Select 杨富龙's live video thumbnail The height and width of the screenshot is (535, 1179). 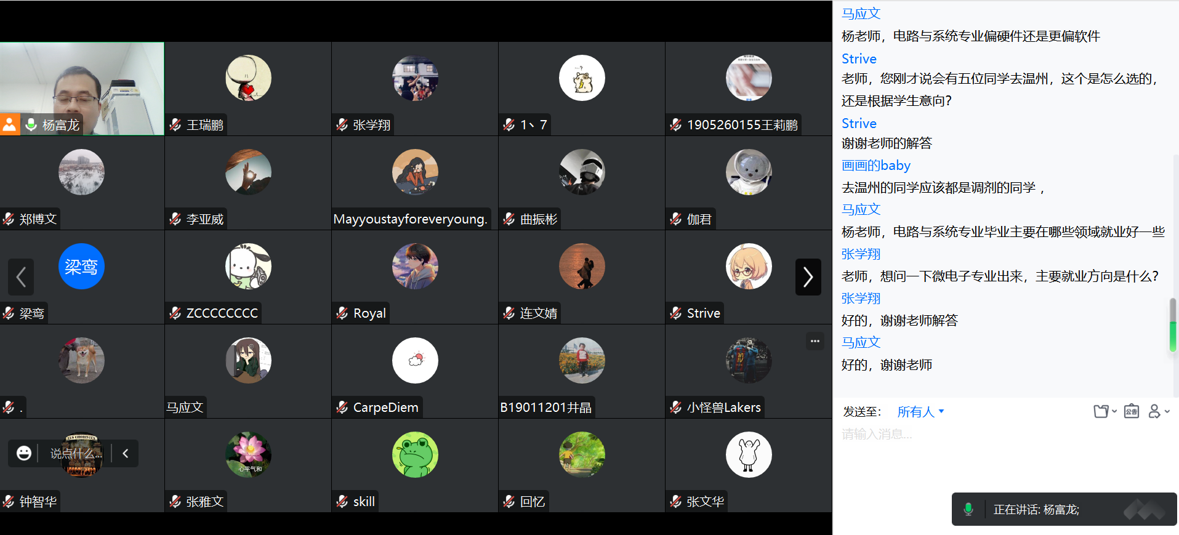[82, 89]
